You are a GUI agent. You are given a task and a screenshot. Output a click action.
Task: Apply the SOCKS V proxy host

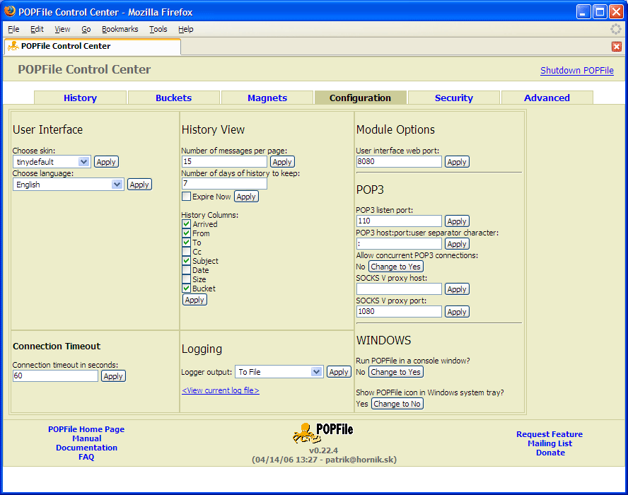click(x=457, y=289)
